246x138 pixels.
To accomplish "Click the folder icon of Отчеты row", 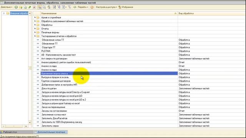I will 38,29.
